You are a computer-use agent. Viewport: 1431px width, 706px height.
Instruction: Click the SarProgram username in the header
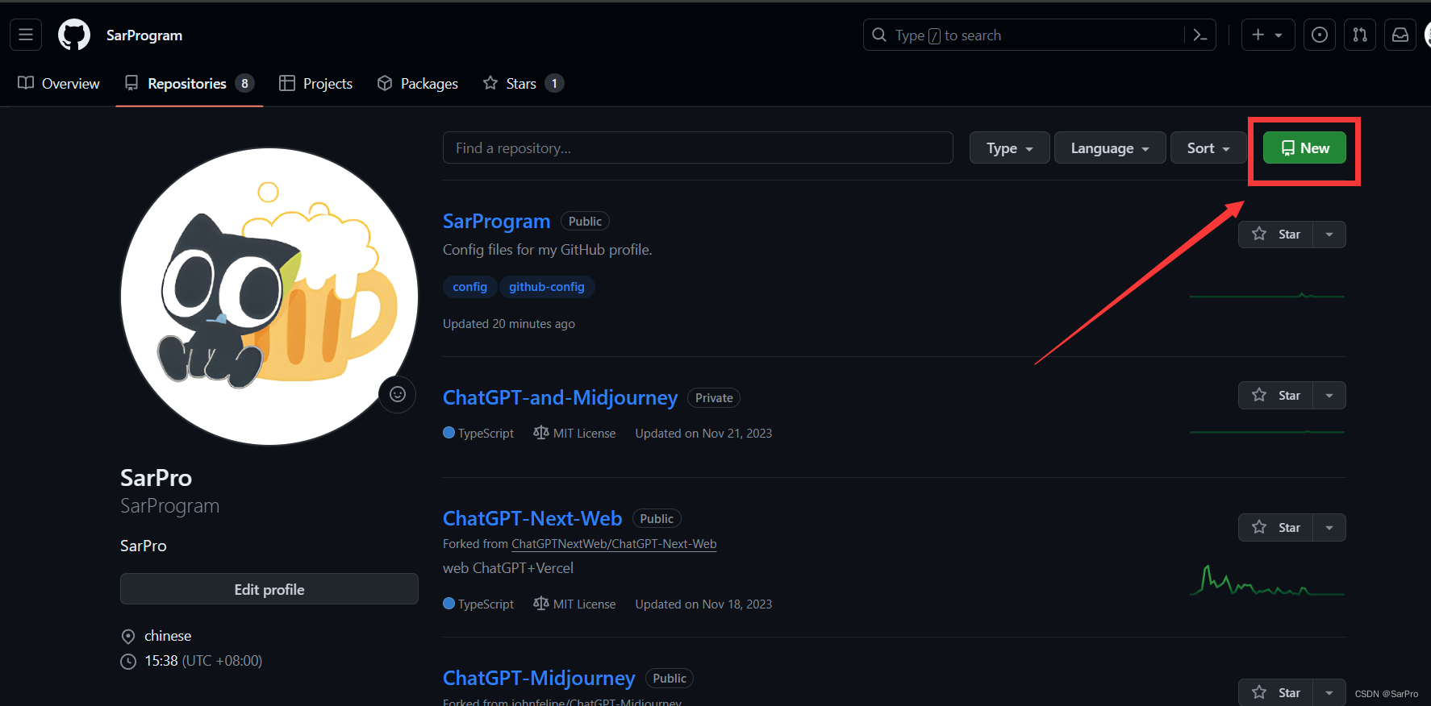click(x=144, y=35)
